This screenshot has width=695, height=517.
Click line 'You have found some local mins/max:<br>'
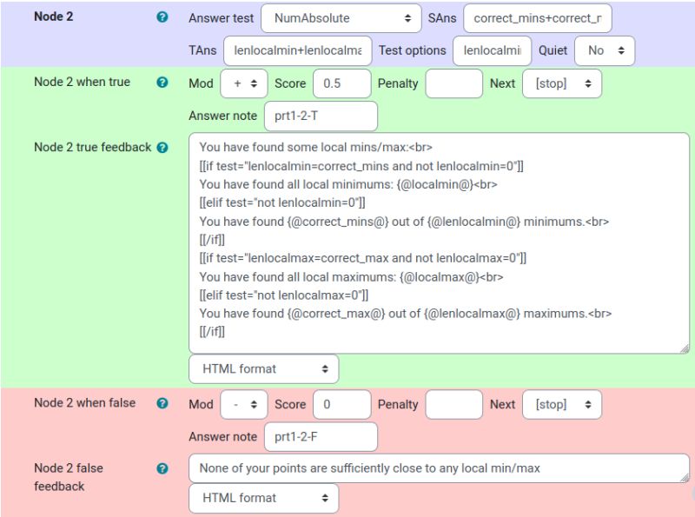(x=315, y=147)
